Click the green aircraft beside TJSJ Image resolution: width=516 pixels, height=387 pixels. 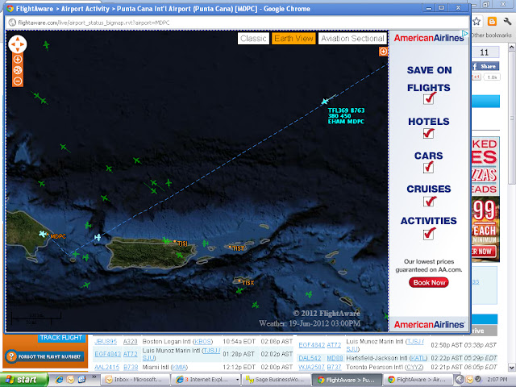coord(166,241)
